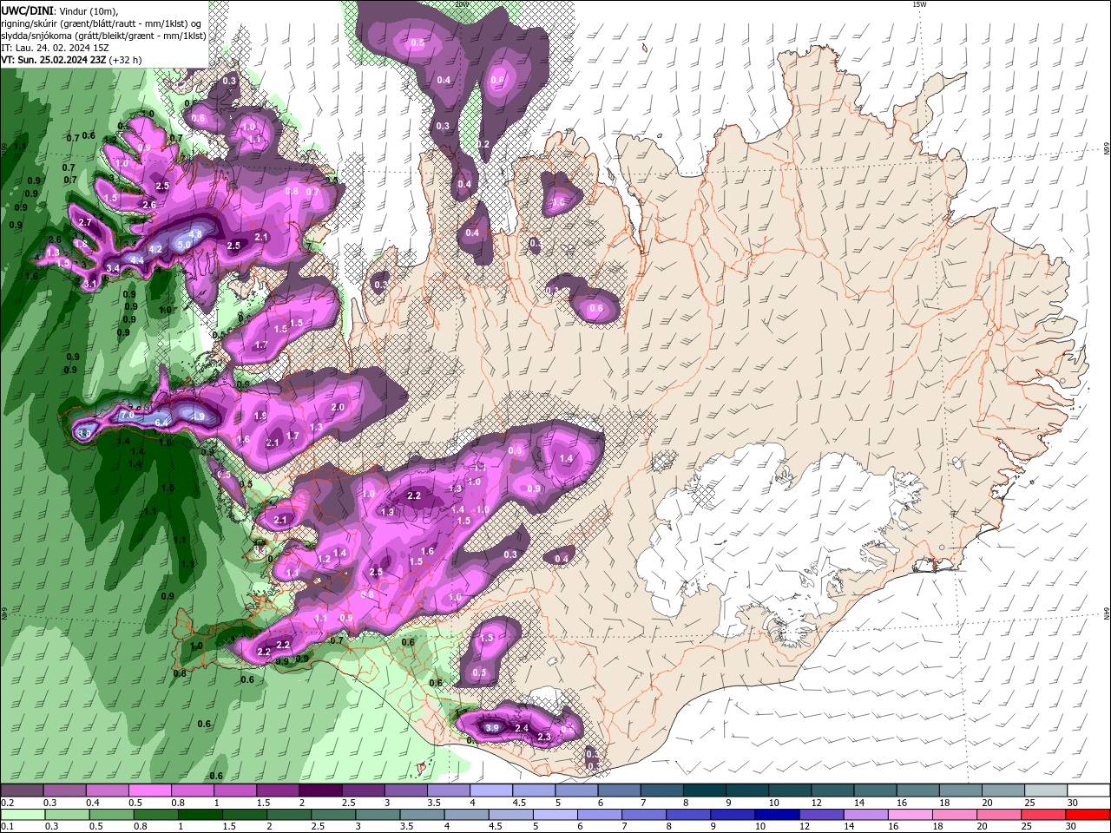Click the 0.1 label under the lower scale

7,827
